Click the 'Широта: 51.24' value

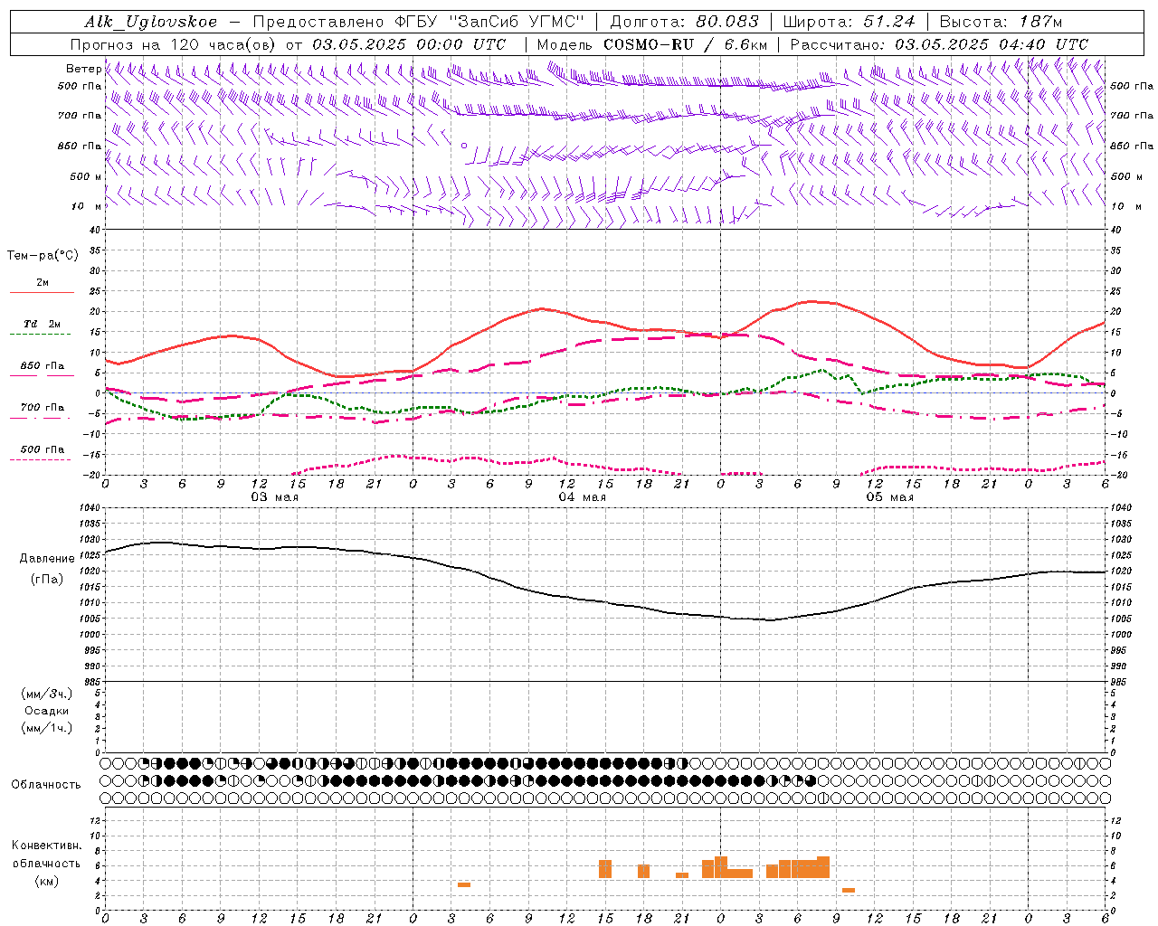[849, 22]
